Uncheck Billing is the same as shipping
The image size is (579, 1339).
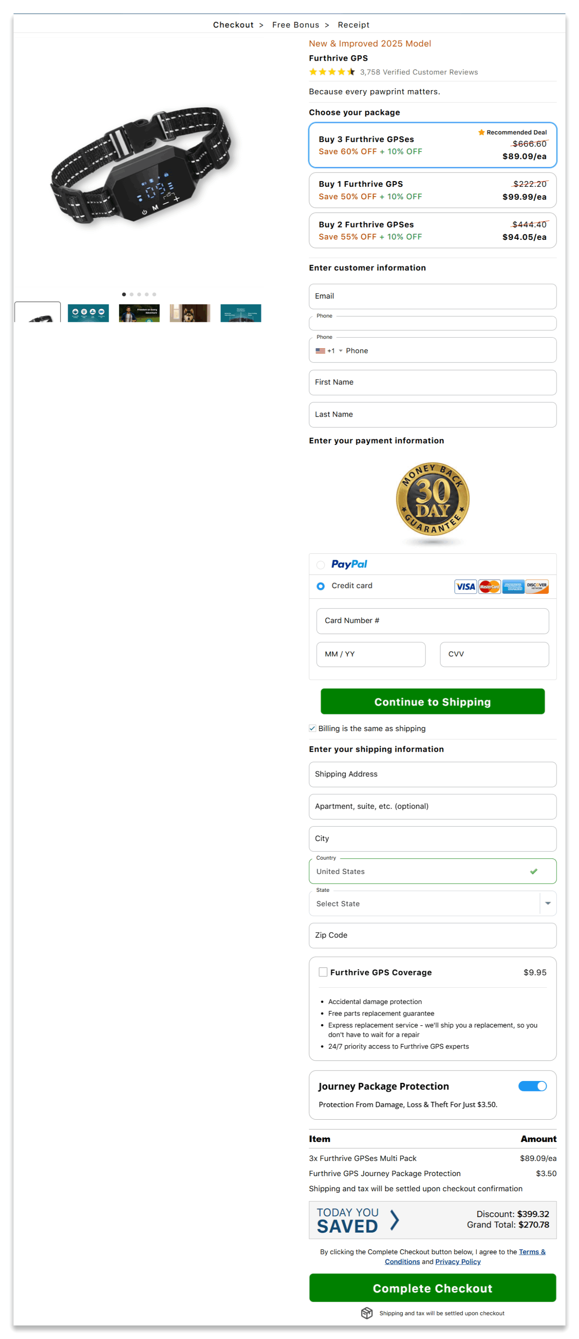tap(313, 728)
